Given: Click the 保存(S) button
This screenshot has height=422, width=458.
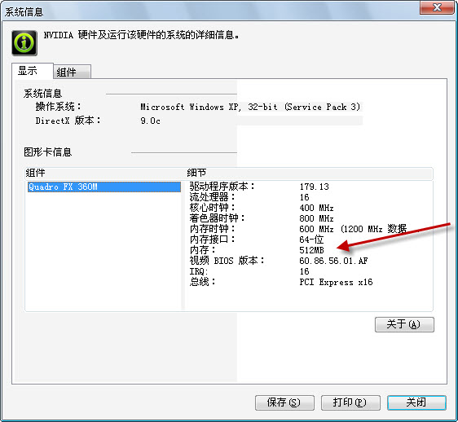Looking at the screenshot, I should click(x=284, y=402).
